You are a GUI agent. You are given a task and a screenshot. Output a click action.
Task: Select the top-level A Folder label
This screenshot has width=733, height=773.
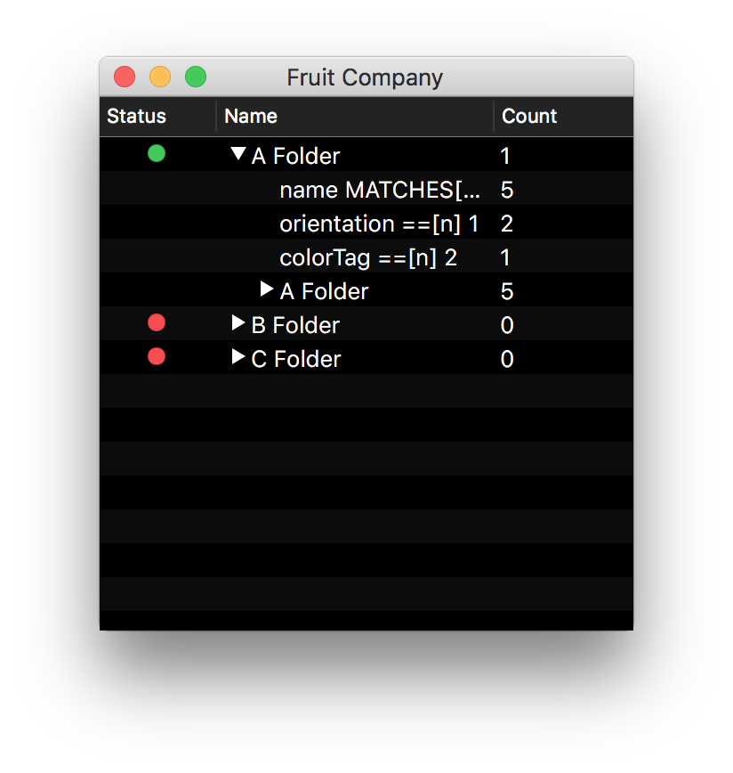tap(296, 156)
